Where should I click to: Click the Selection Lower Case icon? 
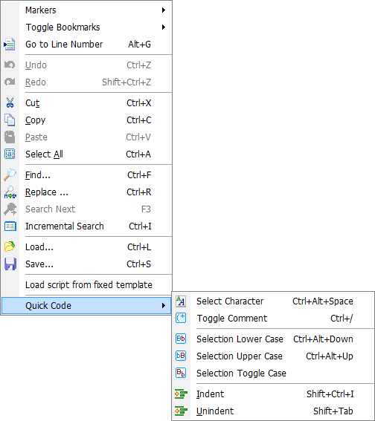coord(181,339)
